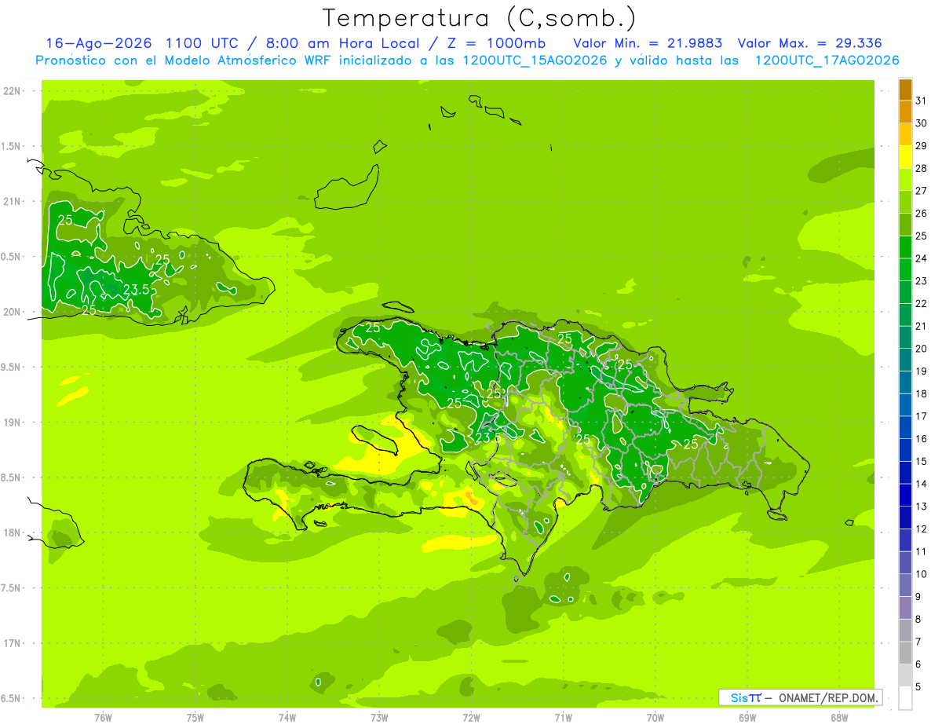Select the 'Z = 1000mb' level text
This screenshot has width=942, height=728.
point(498,43)
